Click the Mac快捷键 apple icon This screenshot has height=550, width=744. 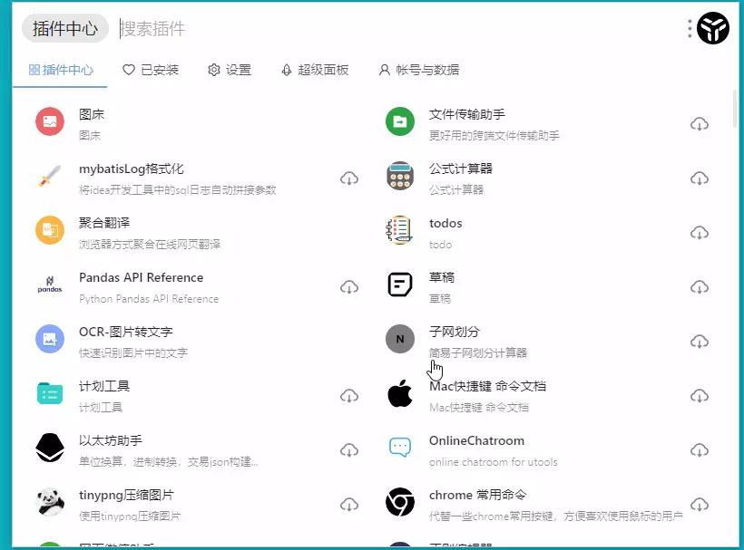coord(399,395)
